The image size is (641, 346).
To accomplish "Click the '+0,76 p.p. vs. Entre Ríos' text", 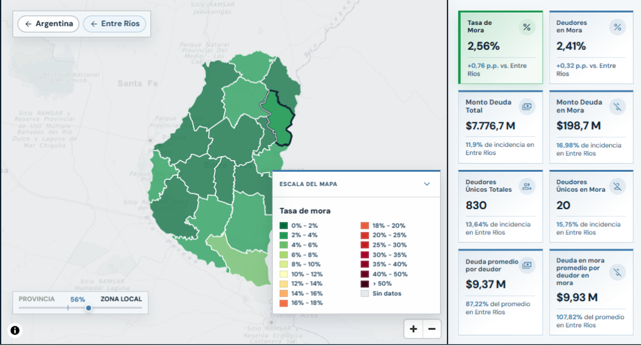I will click(x=497, y=70).
